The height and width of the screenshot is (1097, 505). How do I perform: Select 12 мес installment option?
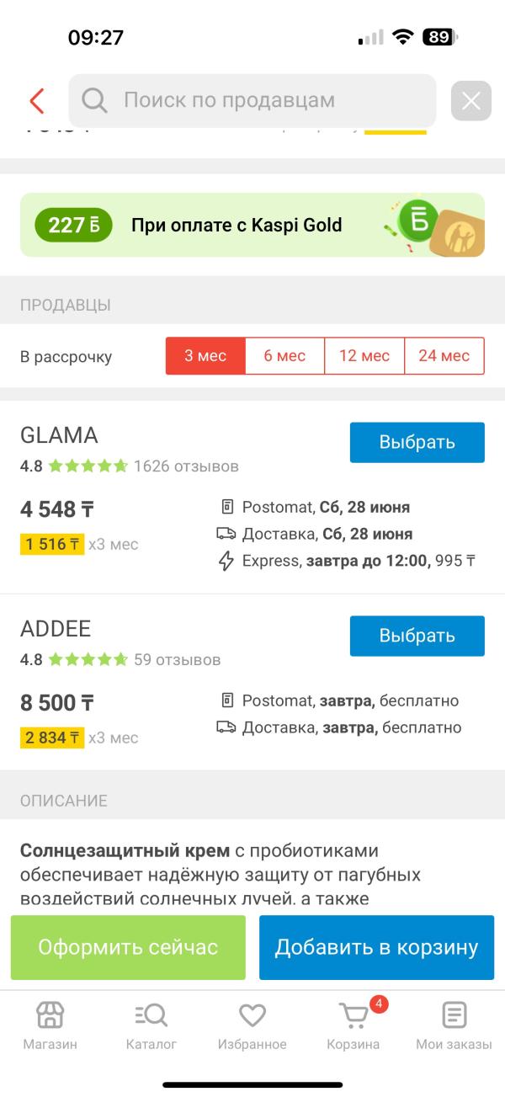pyautogui.click(x=364, y=356)
